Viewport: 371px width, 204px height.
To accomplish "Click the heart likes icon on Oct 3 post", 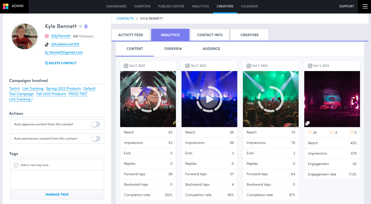I will (310, 132).
